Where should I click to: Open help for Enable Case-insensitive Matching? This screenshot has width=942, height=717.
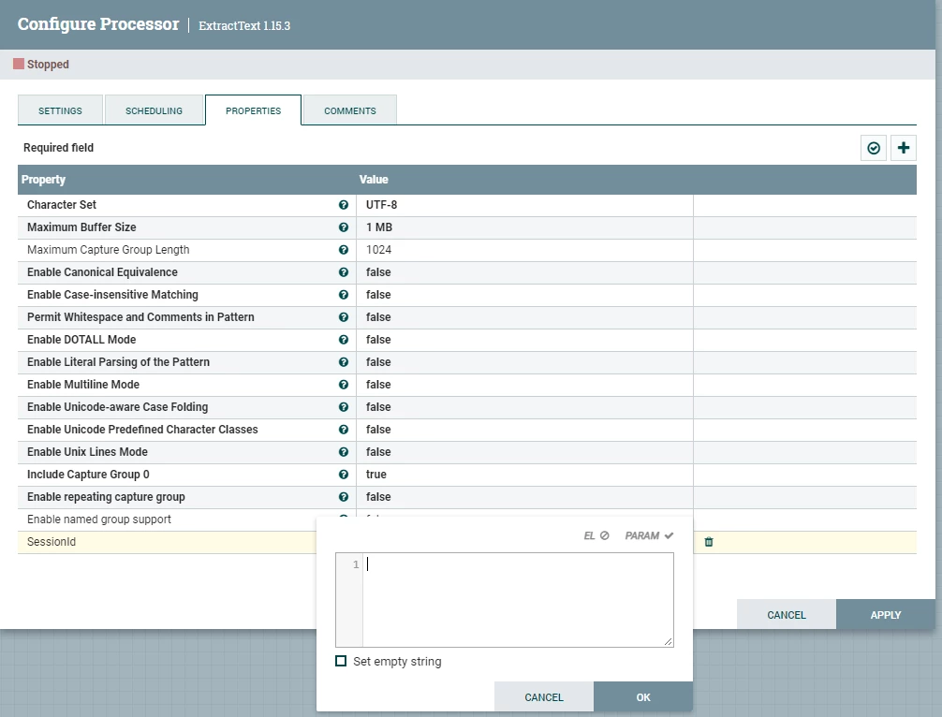[x=343, y=295]
